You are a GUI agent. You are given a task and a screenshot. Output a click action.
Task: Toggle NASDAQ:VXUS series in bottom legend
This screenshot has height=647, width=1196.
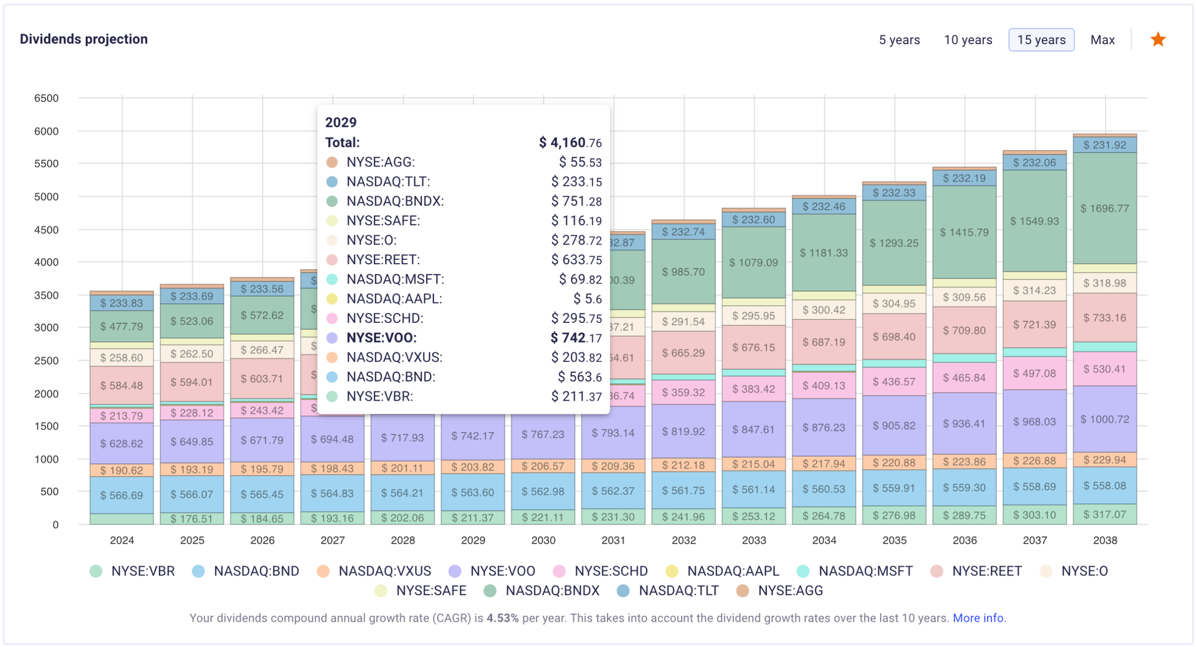pos(374,571)
